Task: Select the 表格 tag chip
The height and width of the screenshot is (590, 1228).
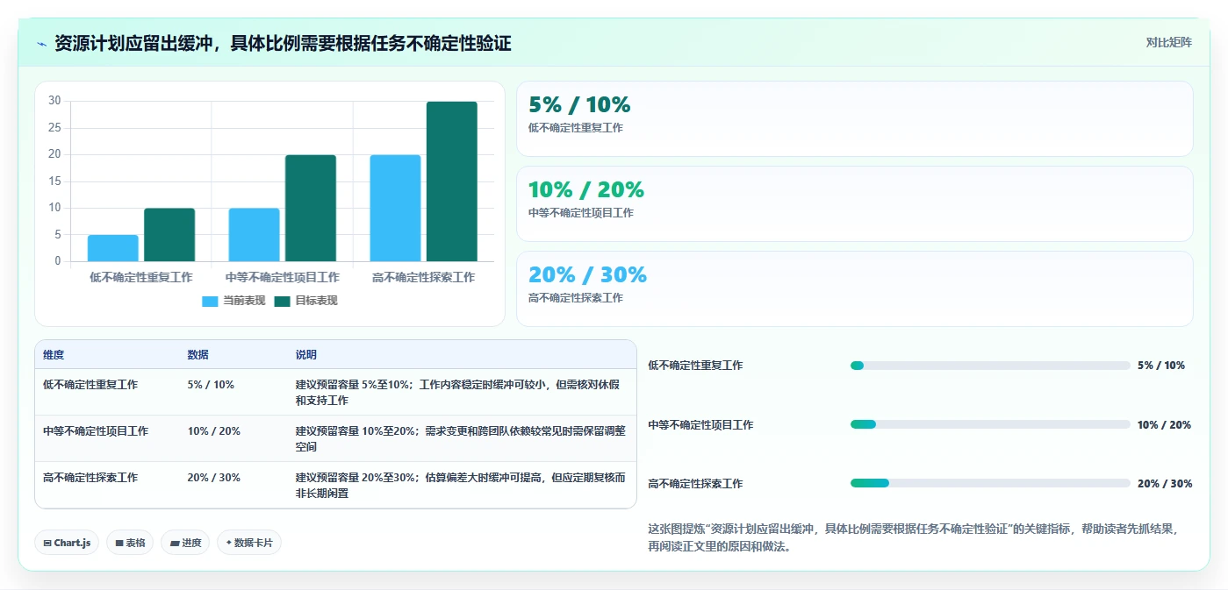Action: (130, 543)
